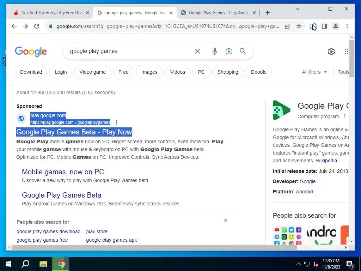361x271 pixels.
Task: Open the Wikipedia link in knowledge panel
Action: (326, 161)
